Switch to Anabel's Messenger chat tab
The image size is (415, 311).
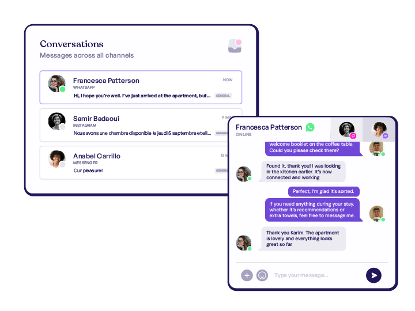point(379,130)
